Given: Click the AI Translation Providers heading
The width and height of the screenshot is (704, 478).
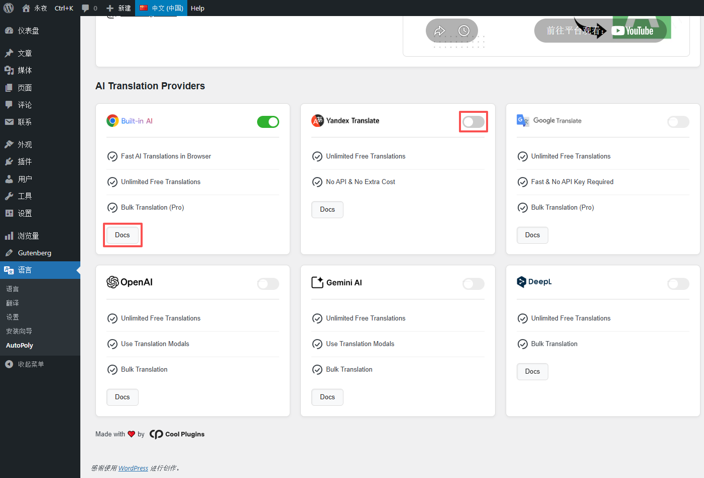Looking at the screenshot, I should [x=150, y=86].
